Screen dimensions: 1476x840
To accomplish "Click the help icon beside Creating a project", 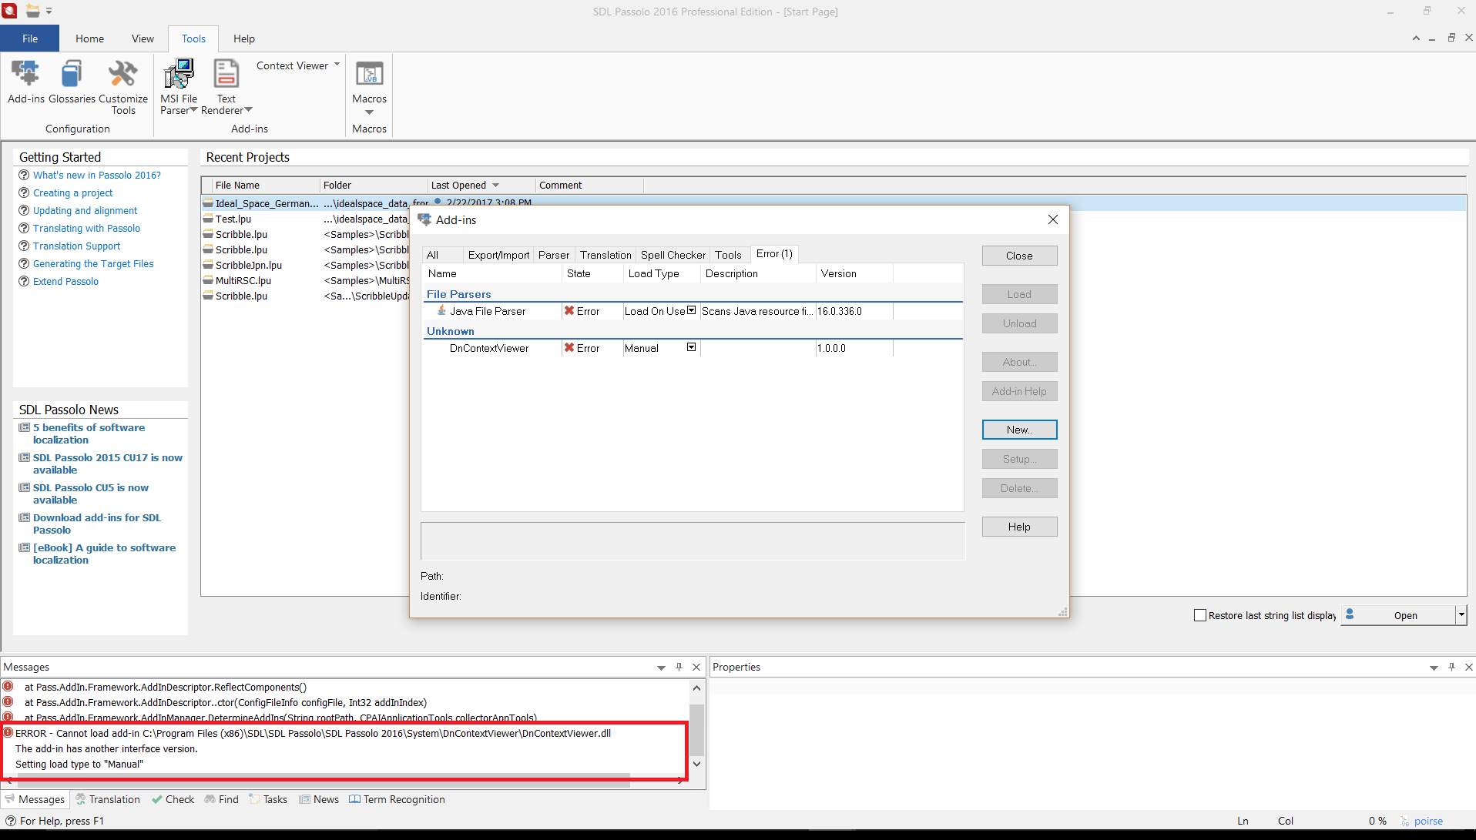I will [x=24, y=192].
